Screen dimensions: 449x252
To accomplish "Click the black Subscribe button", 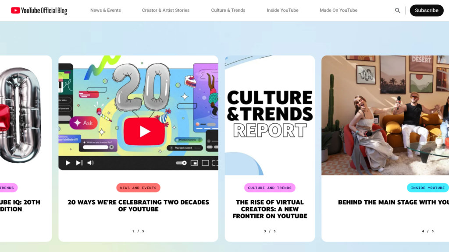I will pos(426,10).
